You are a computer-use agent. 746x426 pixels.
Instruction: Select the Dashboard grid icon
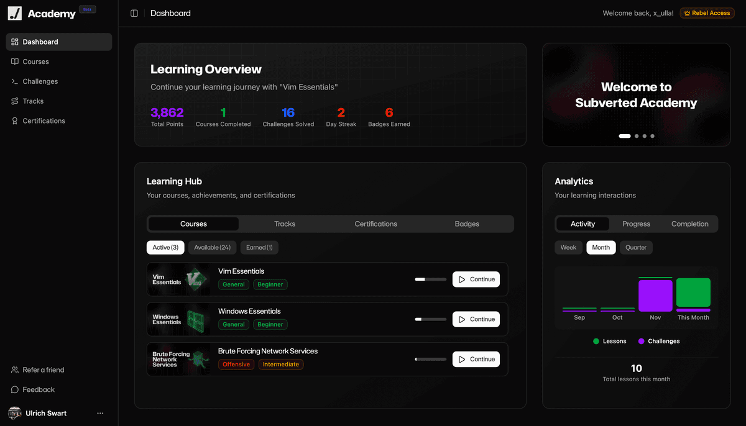click(x=14, y=42)
